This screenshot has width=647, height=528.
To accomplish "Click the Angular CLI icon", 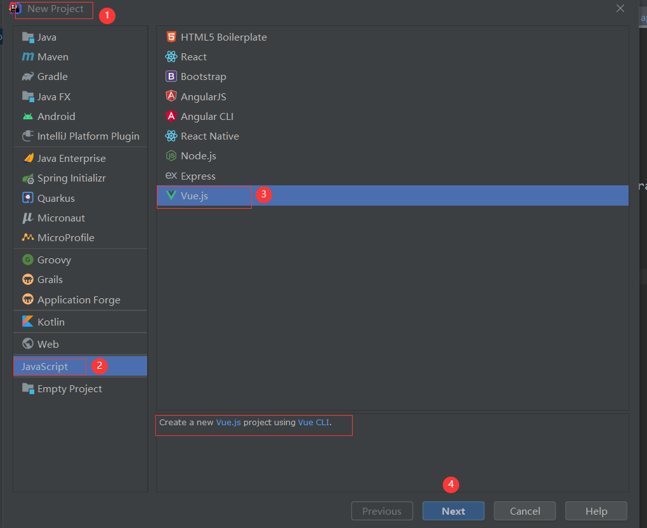I will (x=171, y=116).
